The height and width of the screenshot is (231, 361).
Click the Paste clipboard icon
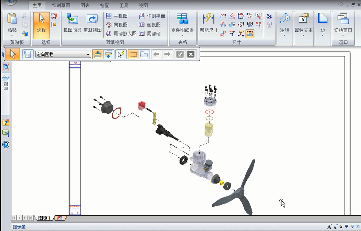pyautogui.click(x=12, y=19)
